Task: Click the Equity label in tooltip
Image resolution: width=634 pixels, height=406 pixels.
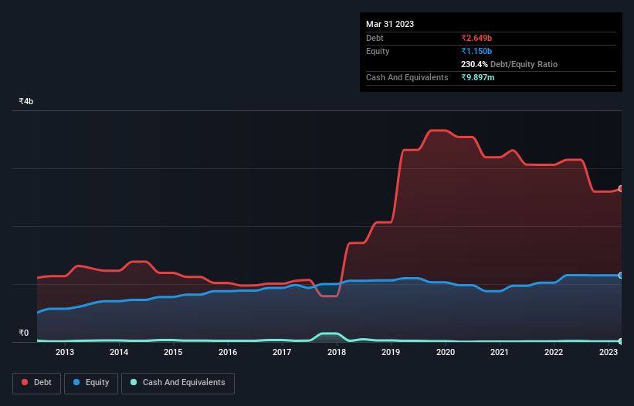Action: point(378,51)
